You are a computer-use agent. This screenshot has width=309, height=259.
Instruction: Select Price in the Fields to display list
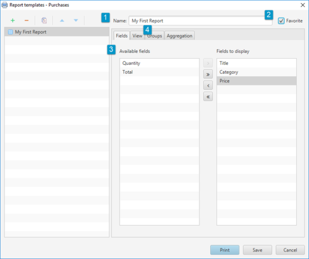click(x=256, y=80)
